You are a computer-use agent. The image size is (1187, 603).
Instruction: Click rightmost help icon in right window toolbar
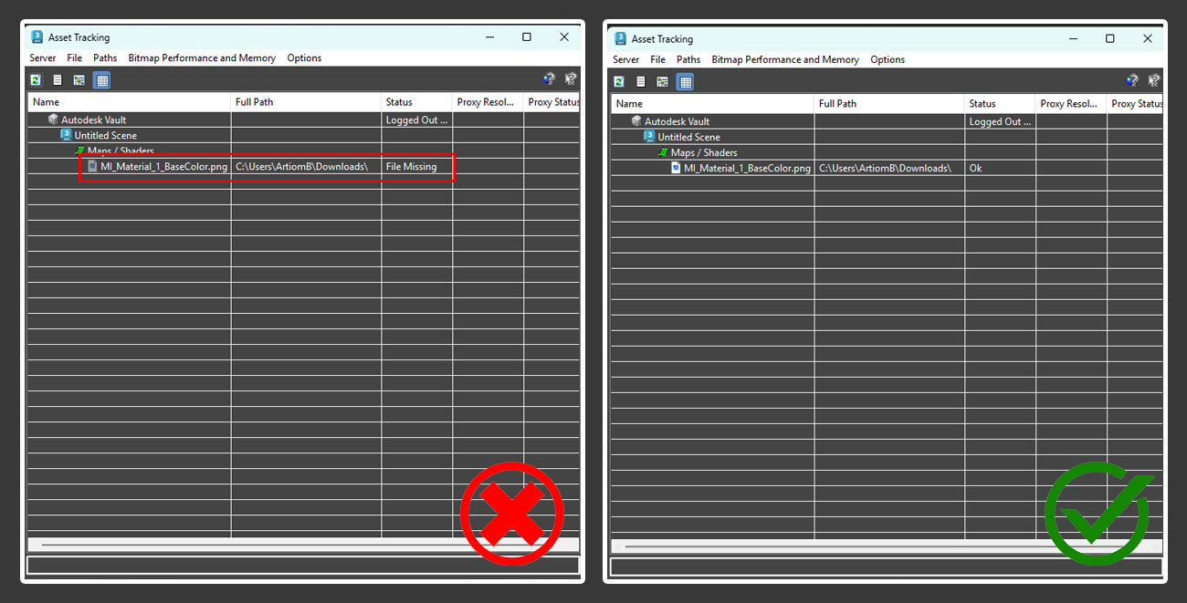click(x=1154, y=81)
